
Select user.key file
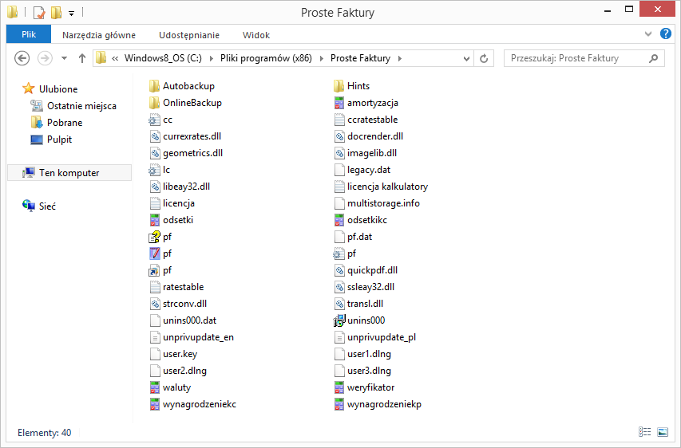point(173,354)
